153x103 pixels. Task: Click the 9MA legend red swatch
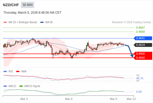click(x=18, y=72)
